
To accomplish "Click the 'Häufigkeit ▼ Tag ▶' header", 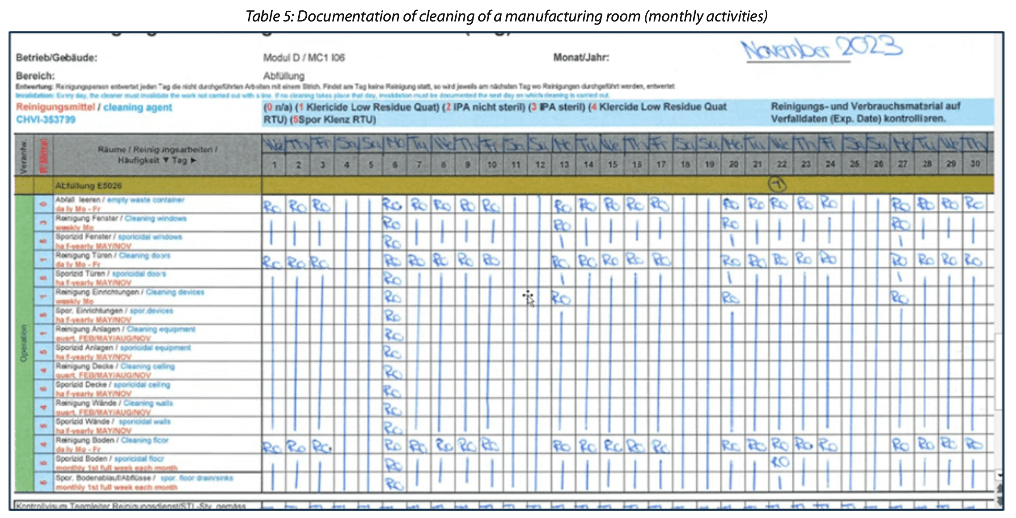I will click(x=157, y=160).
